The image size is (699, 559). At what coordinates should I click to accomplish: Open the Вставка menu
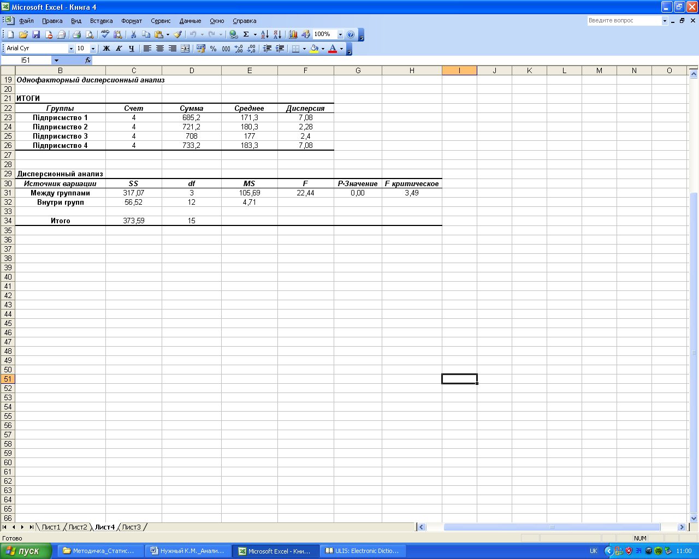102,21
